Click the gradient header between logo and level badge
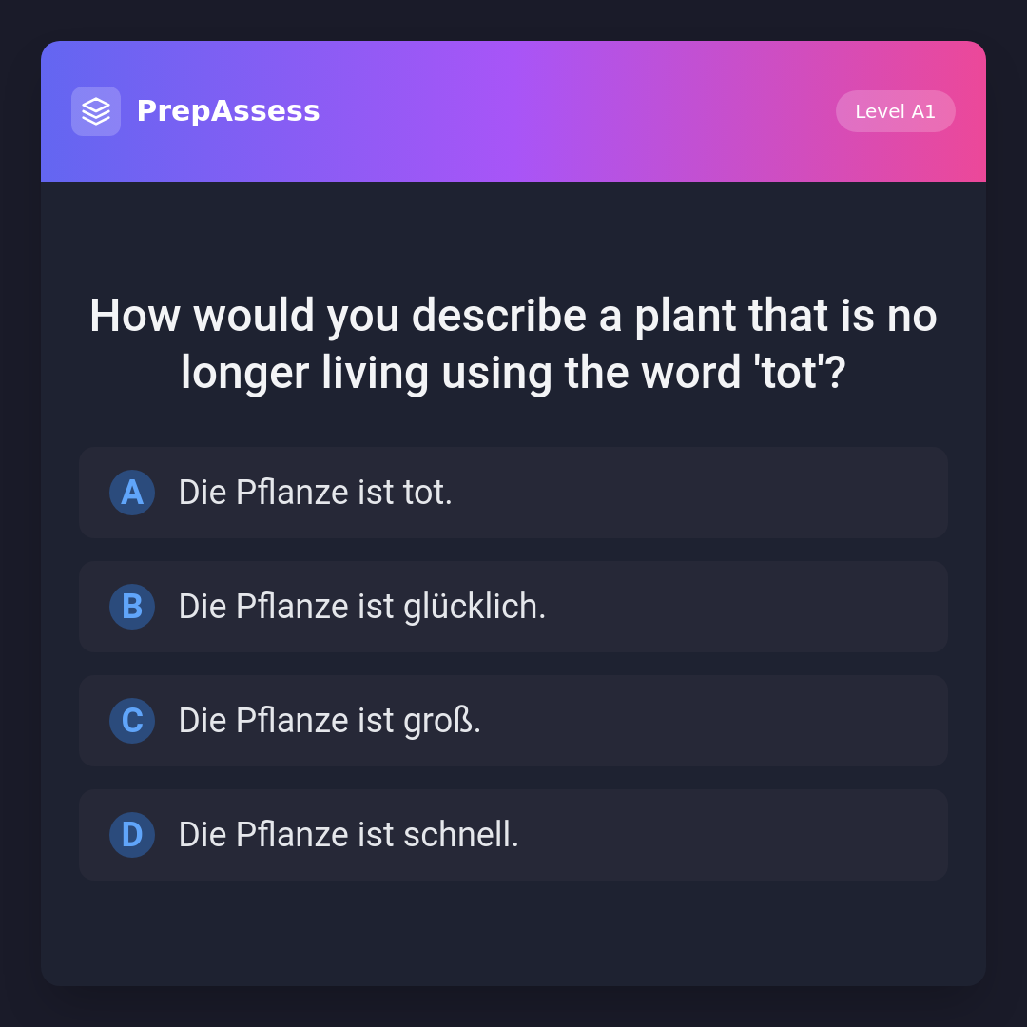 (571, 111)
